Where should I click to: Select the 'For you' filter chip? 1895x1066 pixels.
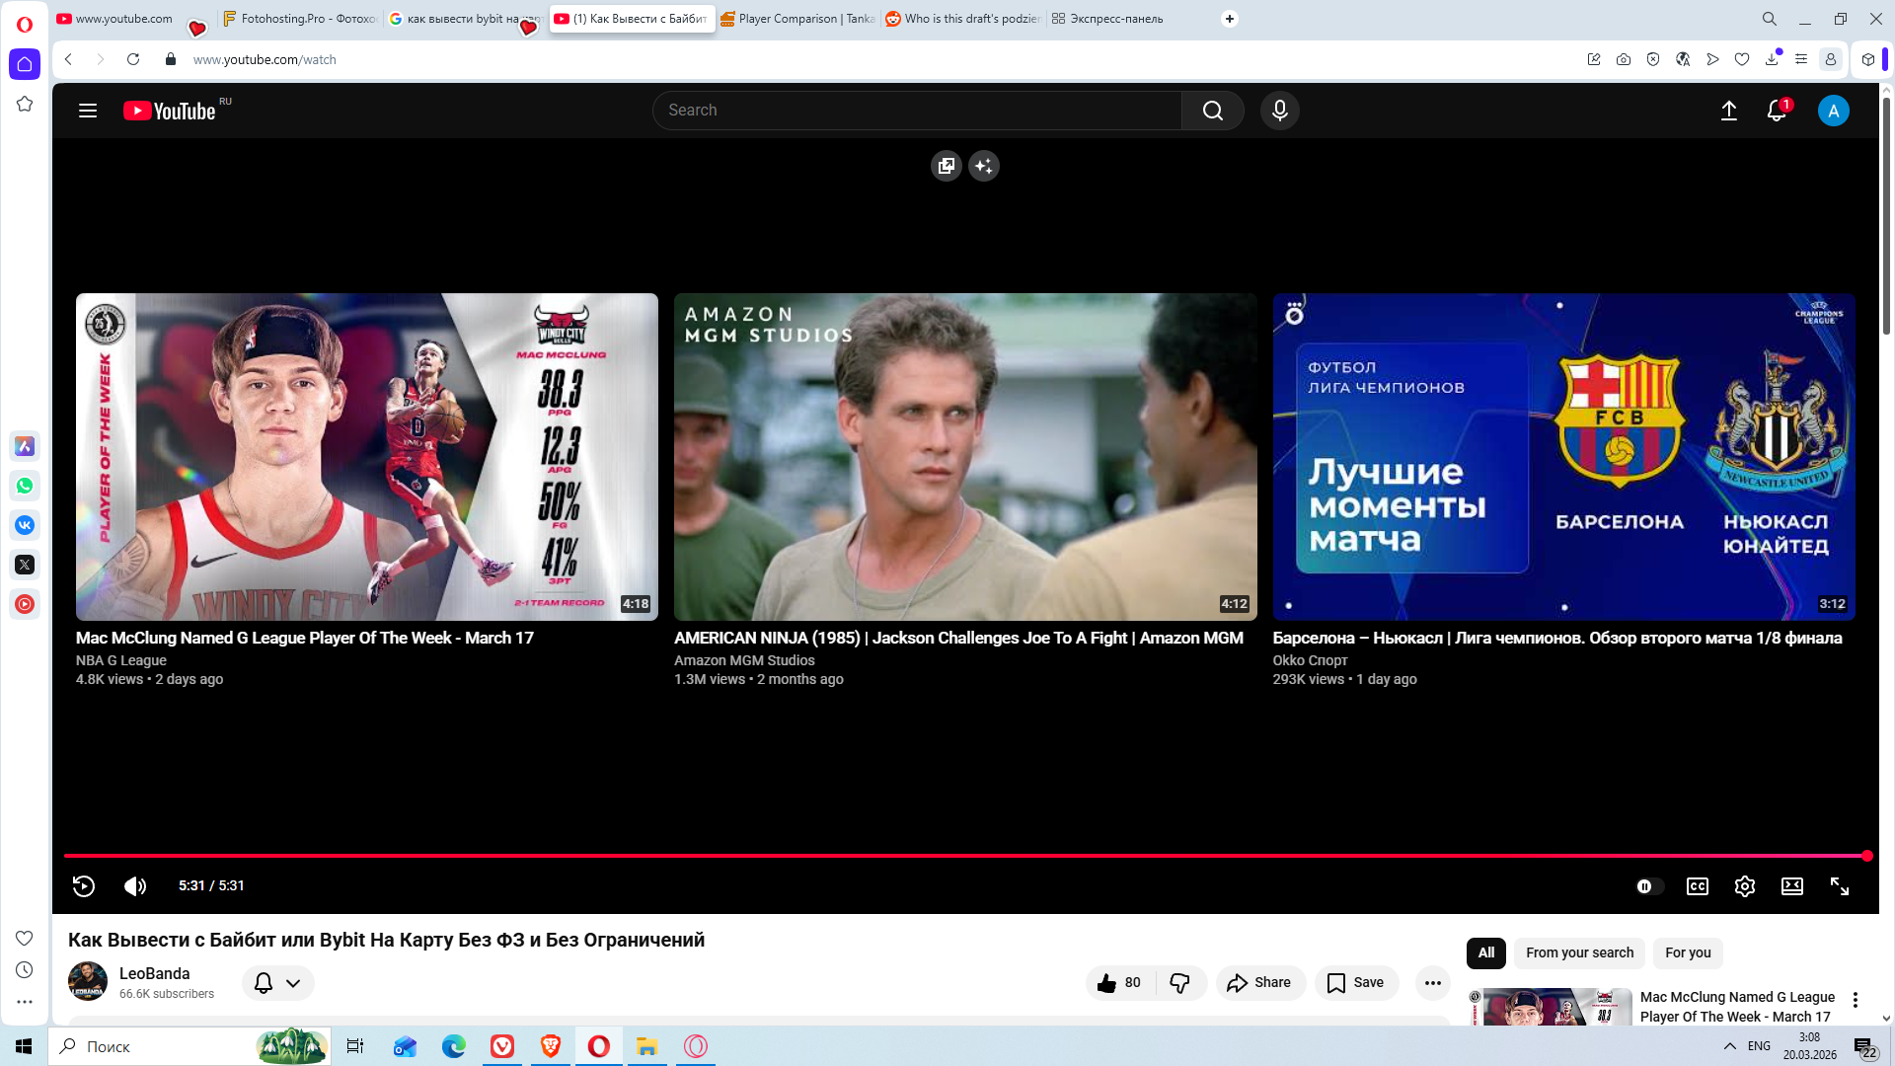click(1687, 952)
